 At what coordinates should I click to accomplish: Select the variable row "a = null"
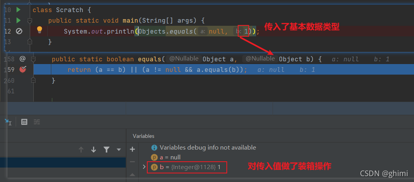[170, 157]
